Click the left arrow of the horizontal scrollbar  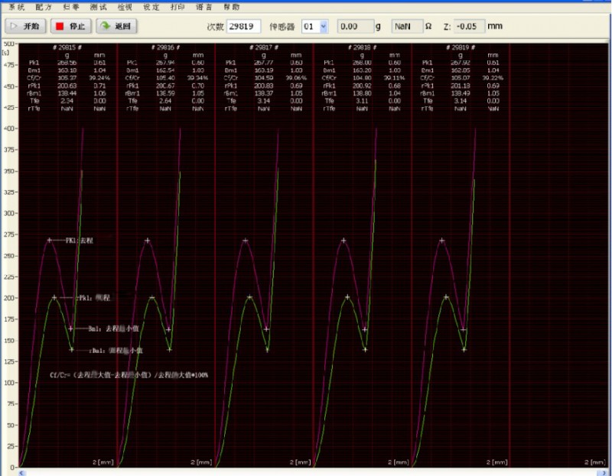[x=22, y=473]
